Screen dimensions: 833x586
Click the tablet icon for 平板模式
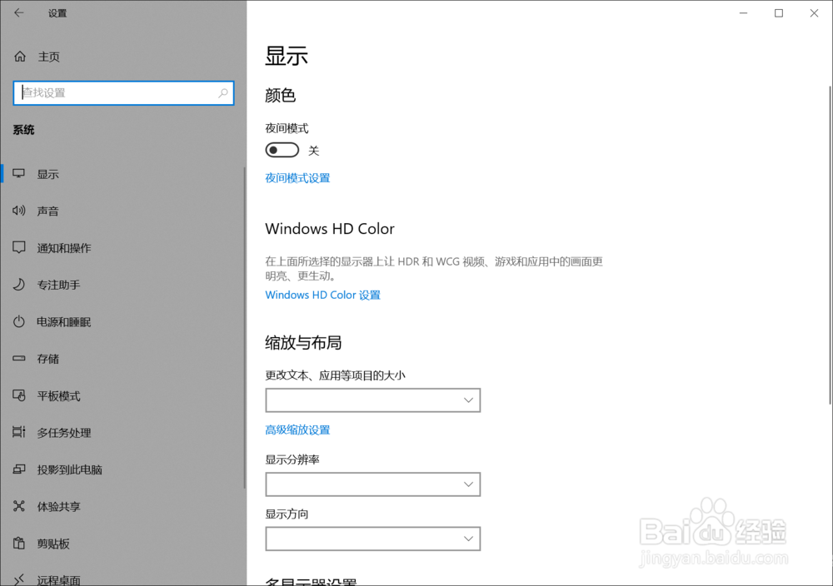[19, 395]
